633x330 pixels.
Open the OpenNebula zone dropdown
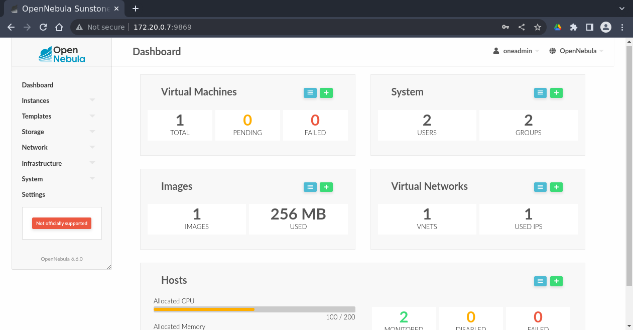click(x=576, y=51)
